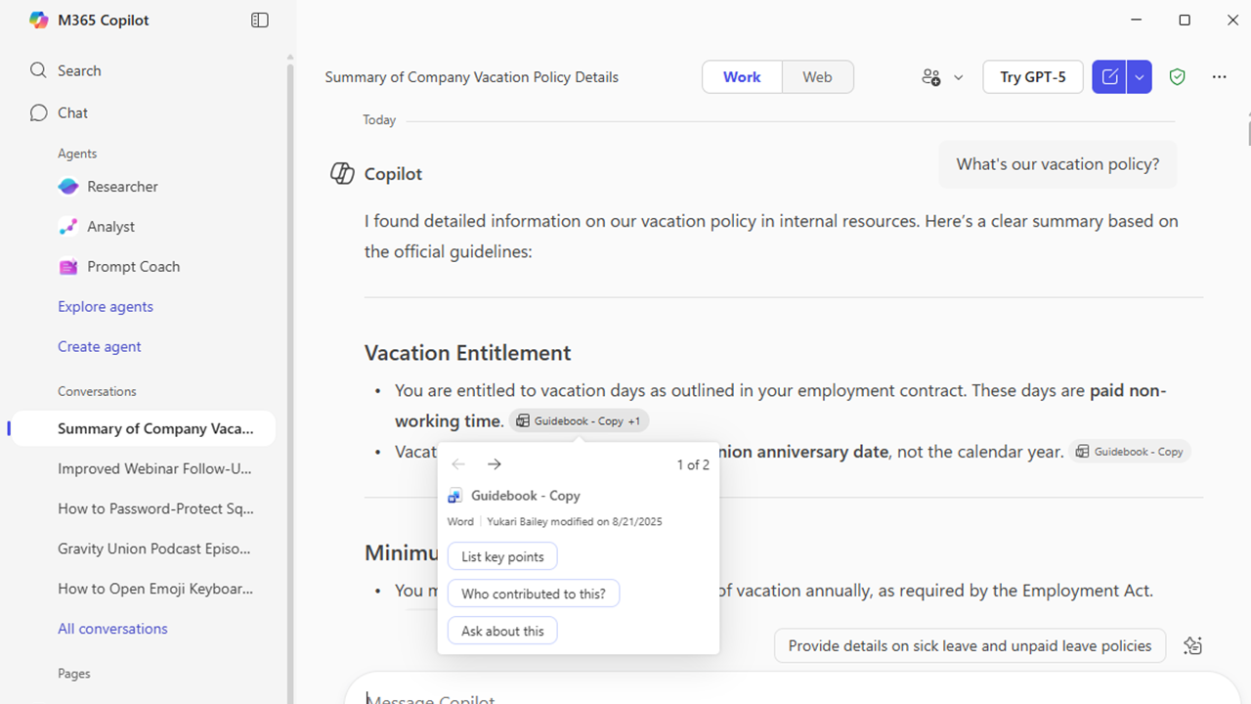Viewport: 1251px width, 704px height.
Task: Collapse the sidebar using the panel icon
Action: click(259, 20)
